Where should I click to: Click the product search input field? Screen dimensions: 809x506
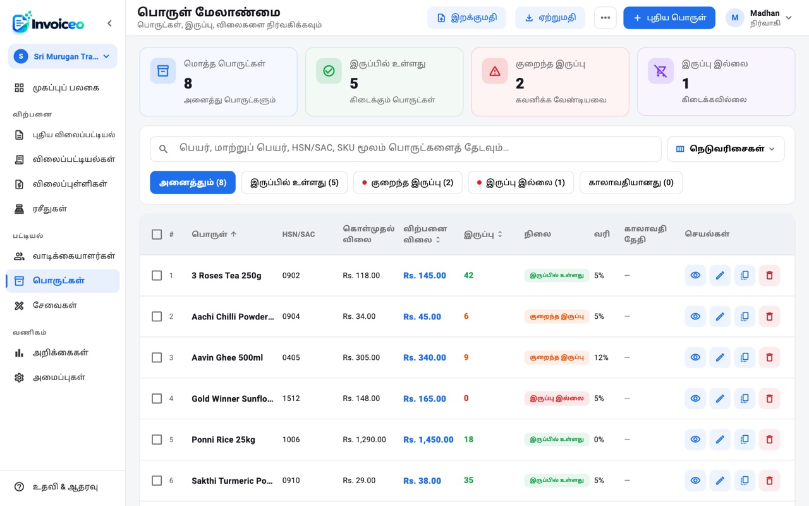[x=406, y=149]
